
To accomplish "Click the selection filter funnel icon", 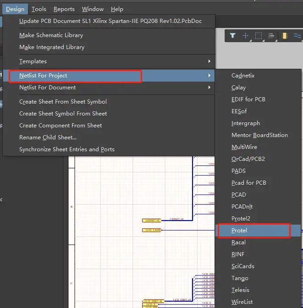I will [x=233, y=36].
